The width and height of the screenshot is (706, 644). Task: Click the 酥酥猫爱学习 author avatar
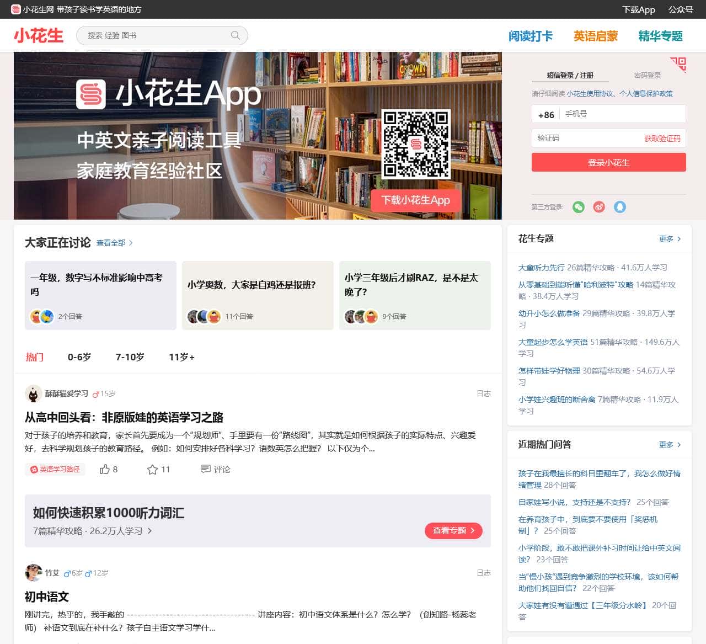[34, 393]
